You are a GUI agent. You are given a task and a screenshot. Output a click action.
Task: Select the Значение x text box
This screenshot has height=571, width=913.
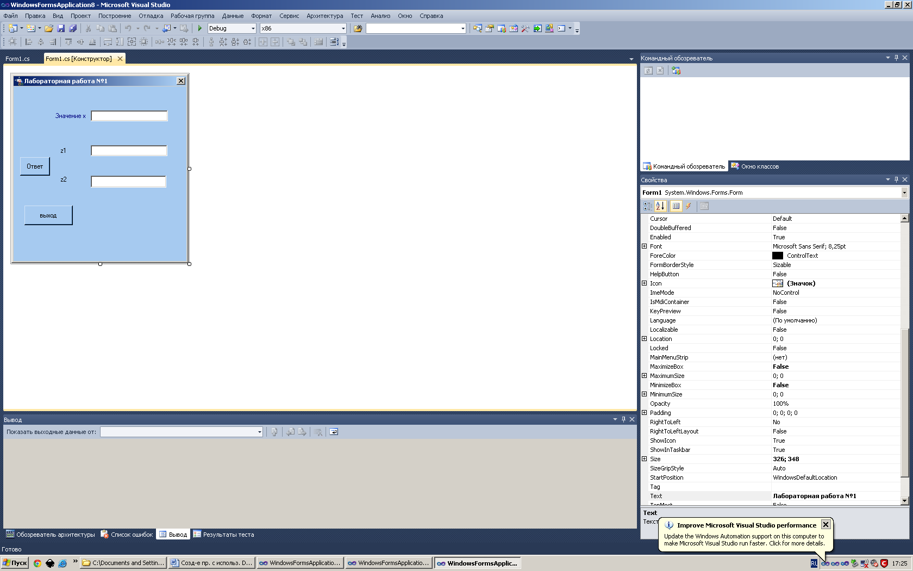(x=129, y=116)
